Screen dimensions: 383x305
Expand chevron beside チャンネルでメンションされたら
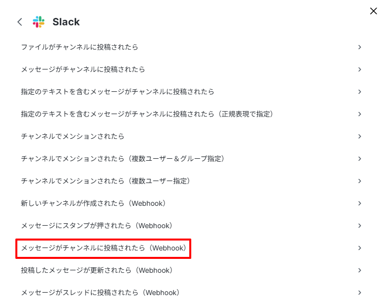pyautogui.click(x=360, y=136)
